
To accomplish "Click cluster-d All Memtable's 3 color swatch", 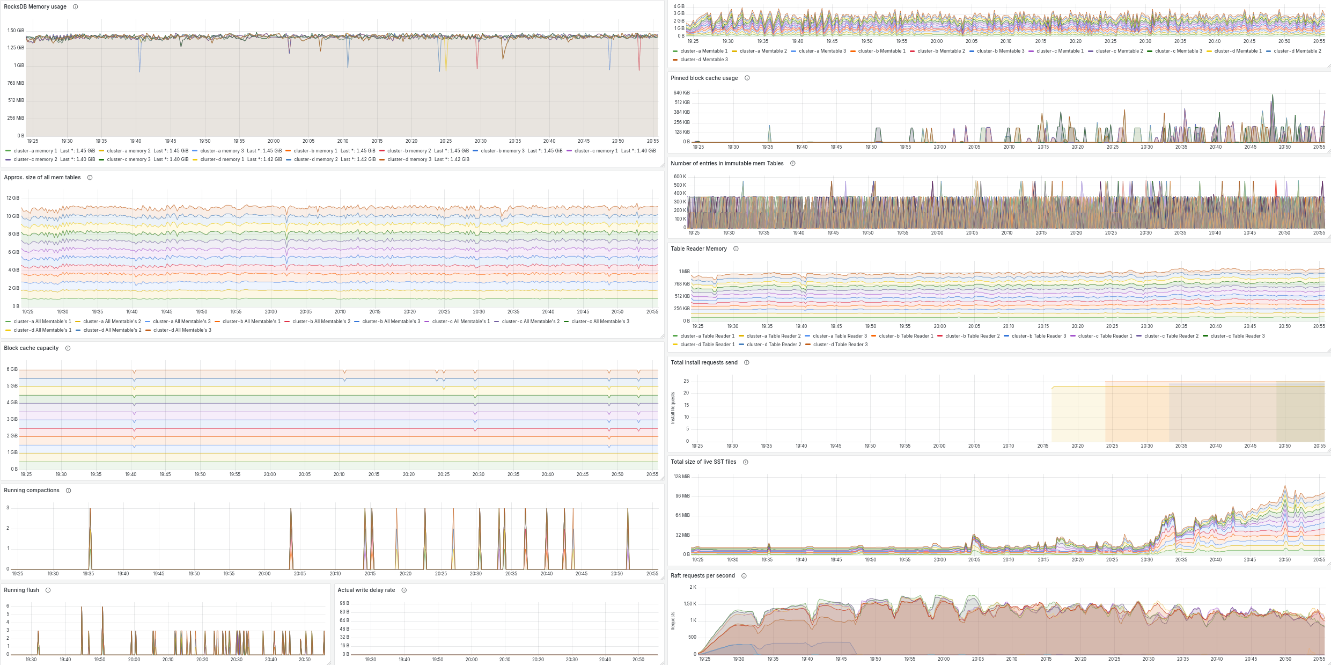I will pos(148,331).
